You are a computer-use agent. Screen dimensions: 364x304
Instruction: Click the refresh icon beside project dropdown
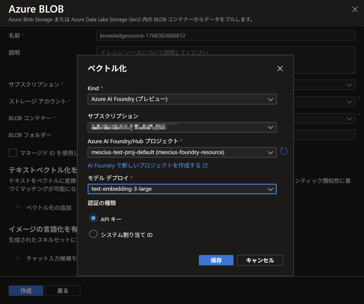(284, 151)
